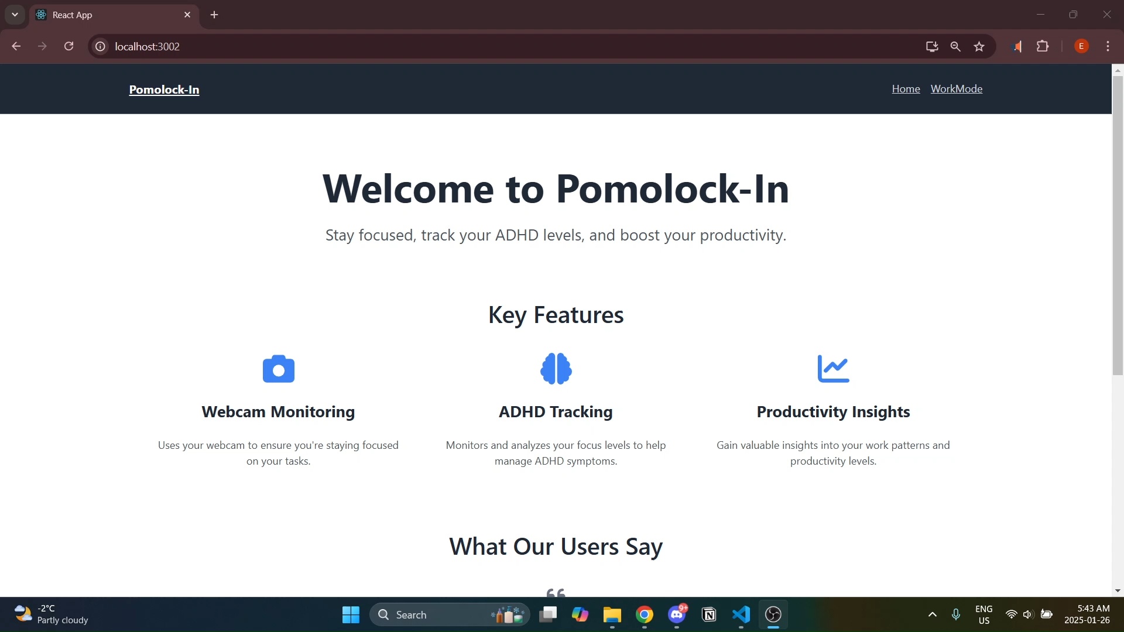Bookmark this page with star icon

(x=979, y=46)
